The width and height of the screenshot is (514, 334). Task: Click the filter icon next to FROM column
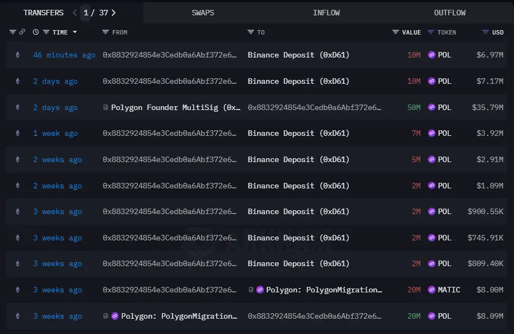click(x=105, y=32)
